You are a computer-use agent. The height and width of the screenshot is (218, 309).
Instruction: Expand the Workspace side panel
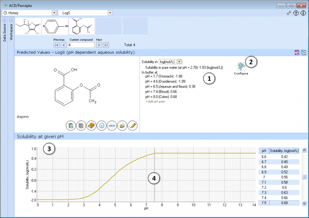[11, 20]
